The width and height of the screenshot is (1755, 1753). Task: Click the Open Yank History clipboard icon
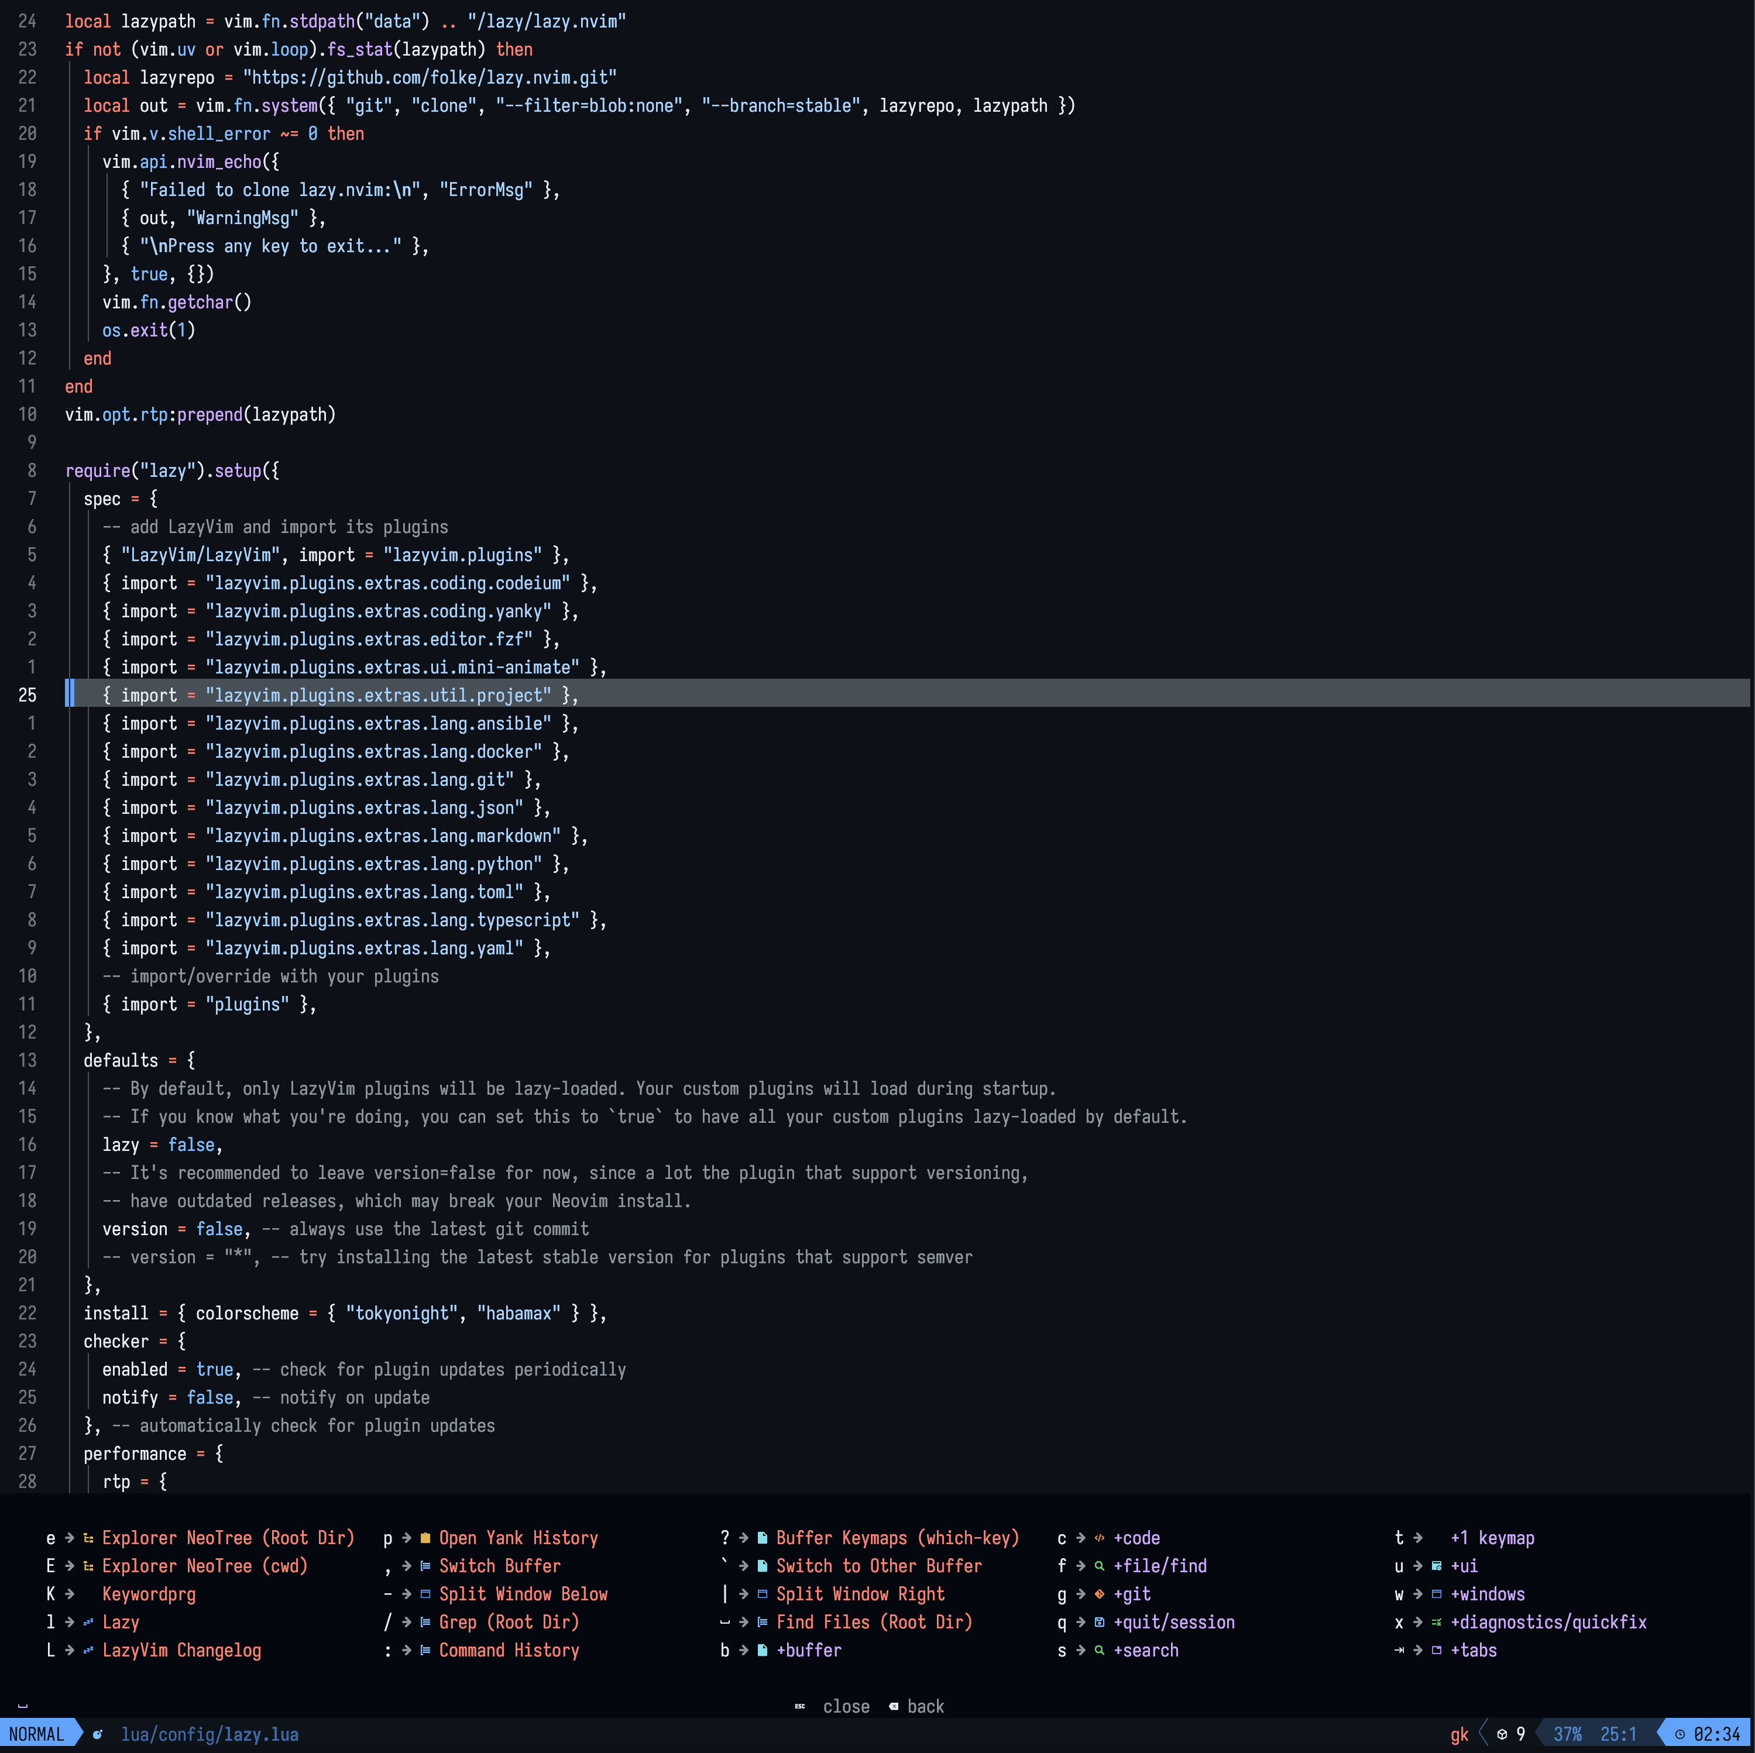click(425, 1538)
